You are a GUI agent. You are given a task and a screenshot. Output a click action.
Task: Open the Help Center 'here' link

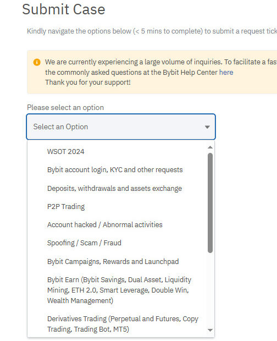(226, 73)
